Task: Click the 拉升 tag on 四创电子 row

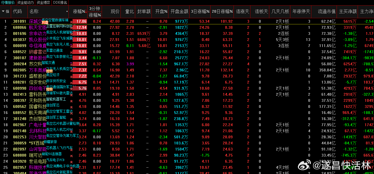Action: coord(49,89)
